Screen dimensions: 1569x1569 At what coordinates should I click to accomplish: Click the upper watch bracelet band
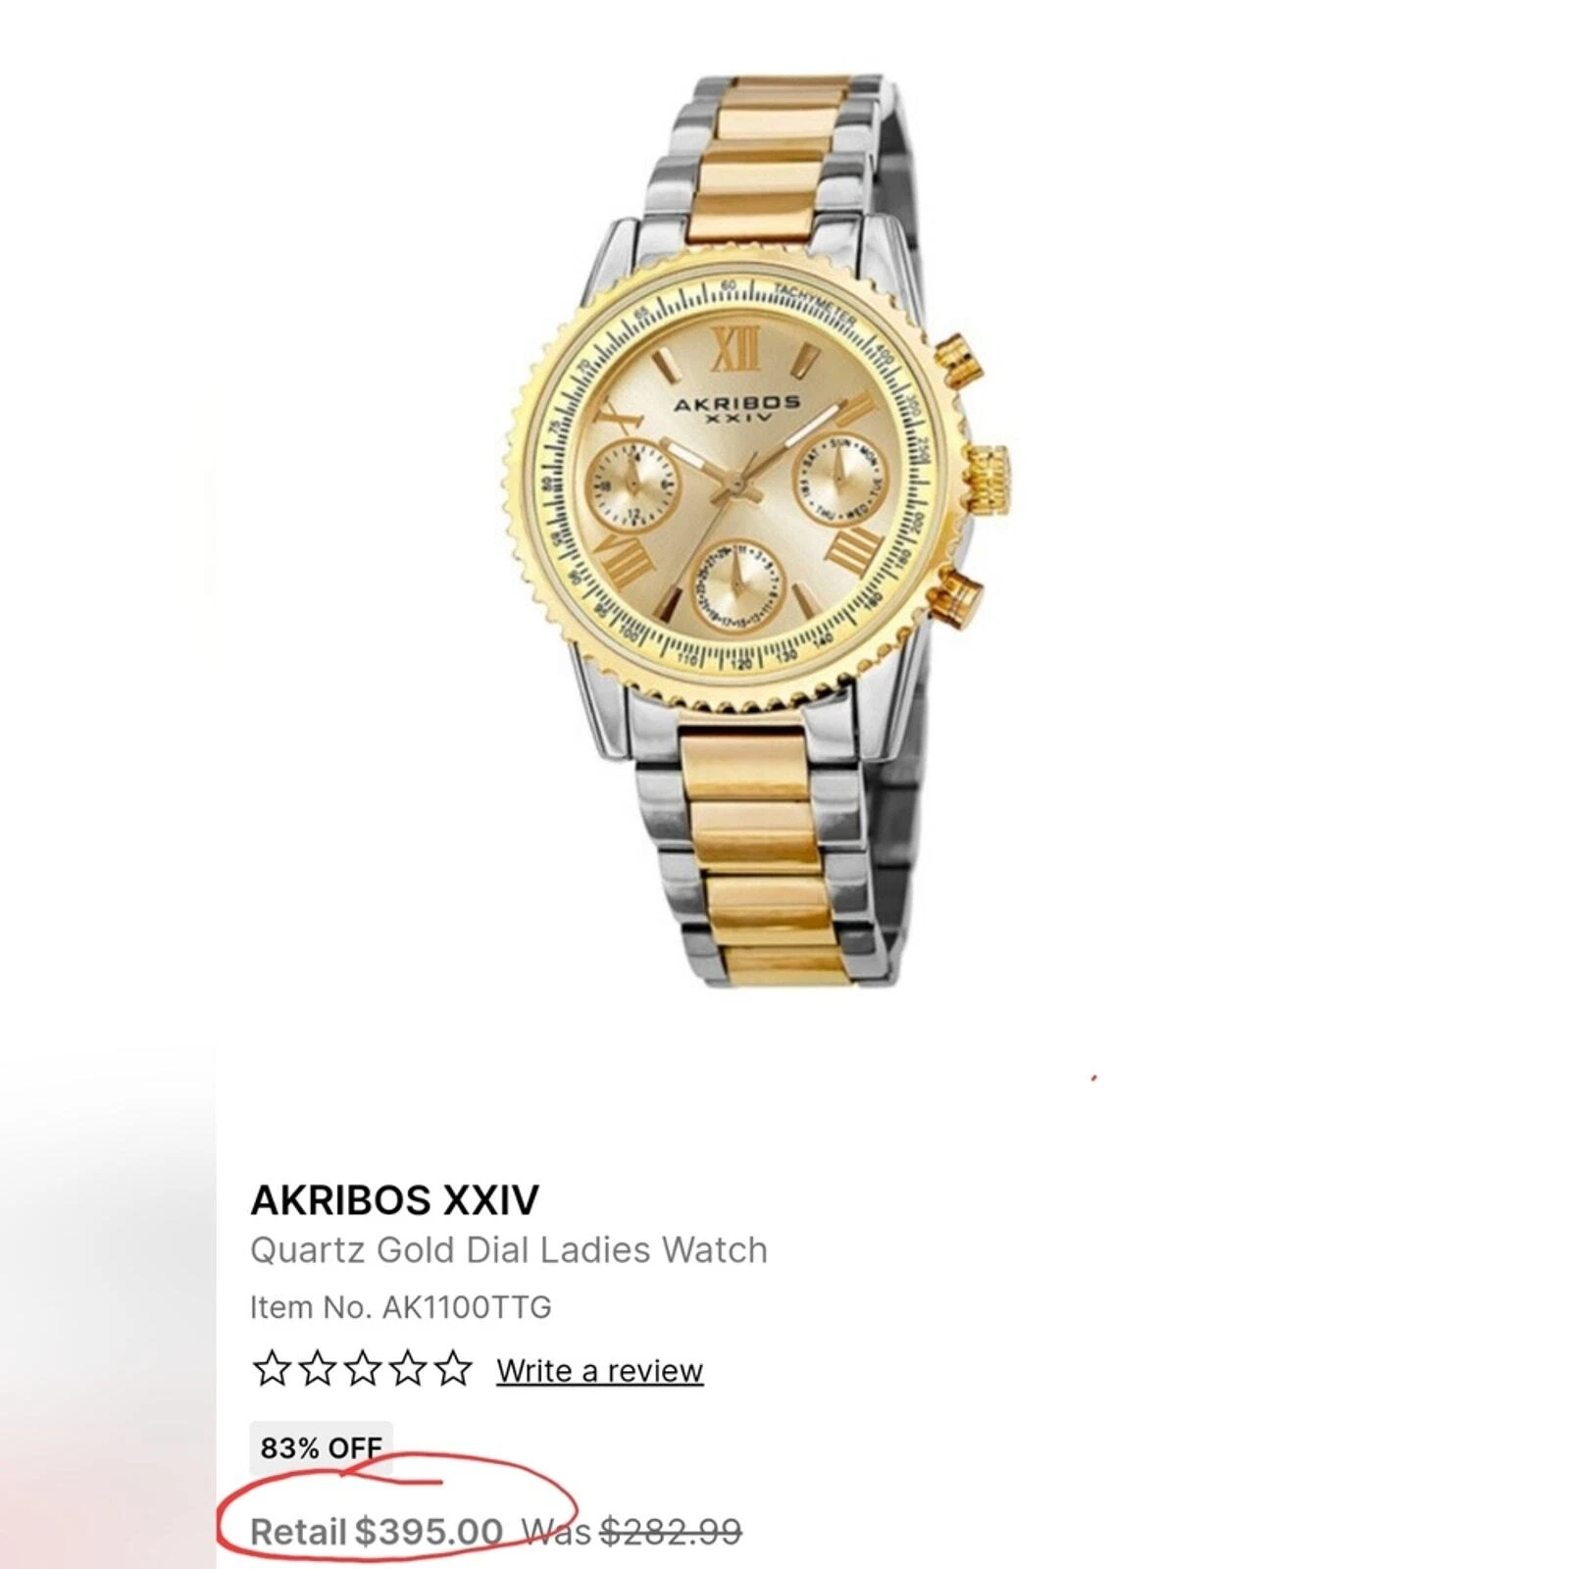tap(775, 167)
